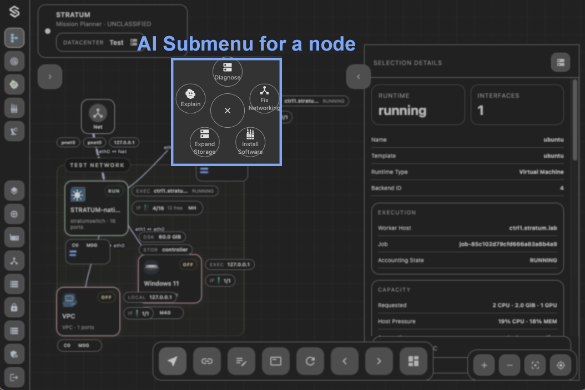
Task: Click the 127.0.0.1 chip under the Net node
Action: point(124,142)
